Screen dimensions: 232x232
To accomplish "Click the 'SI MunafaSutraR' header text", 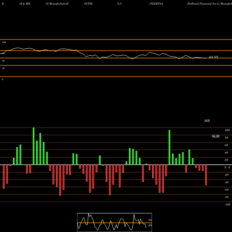I will (57, 4).
